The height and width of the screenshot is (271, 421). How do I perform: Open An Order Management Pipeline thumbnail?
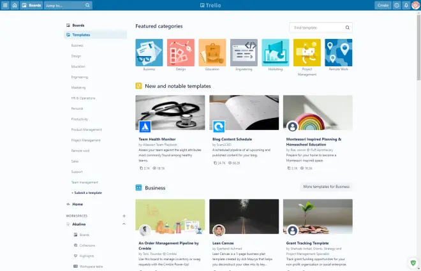click(170, 216)
